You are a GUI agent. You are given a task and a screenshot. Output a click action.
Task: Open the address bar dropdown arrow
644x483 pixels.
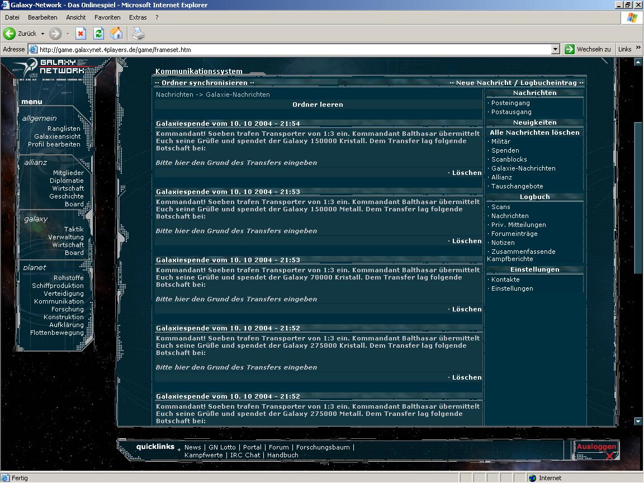click(x=555, y=49)
